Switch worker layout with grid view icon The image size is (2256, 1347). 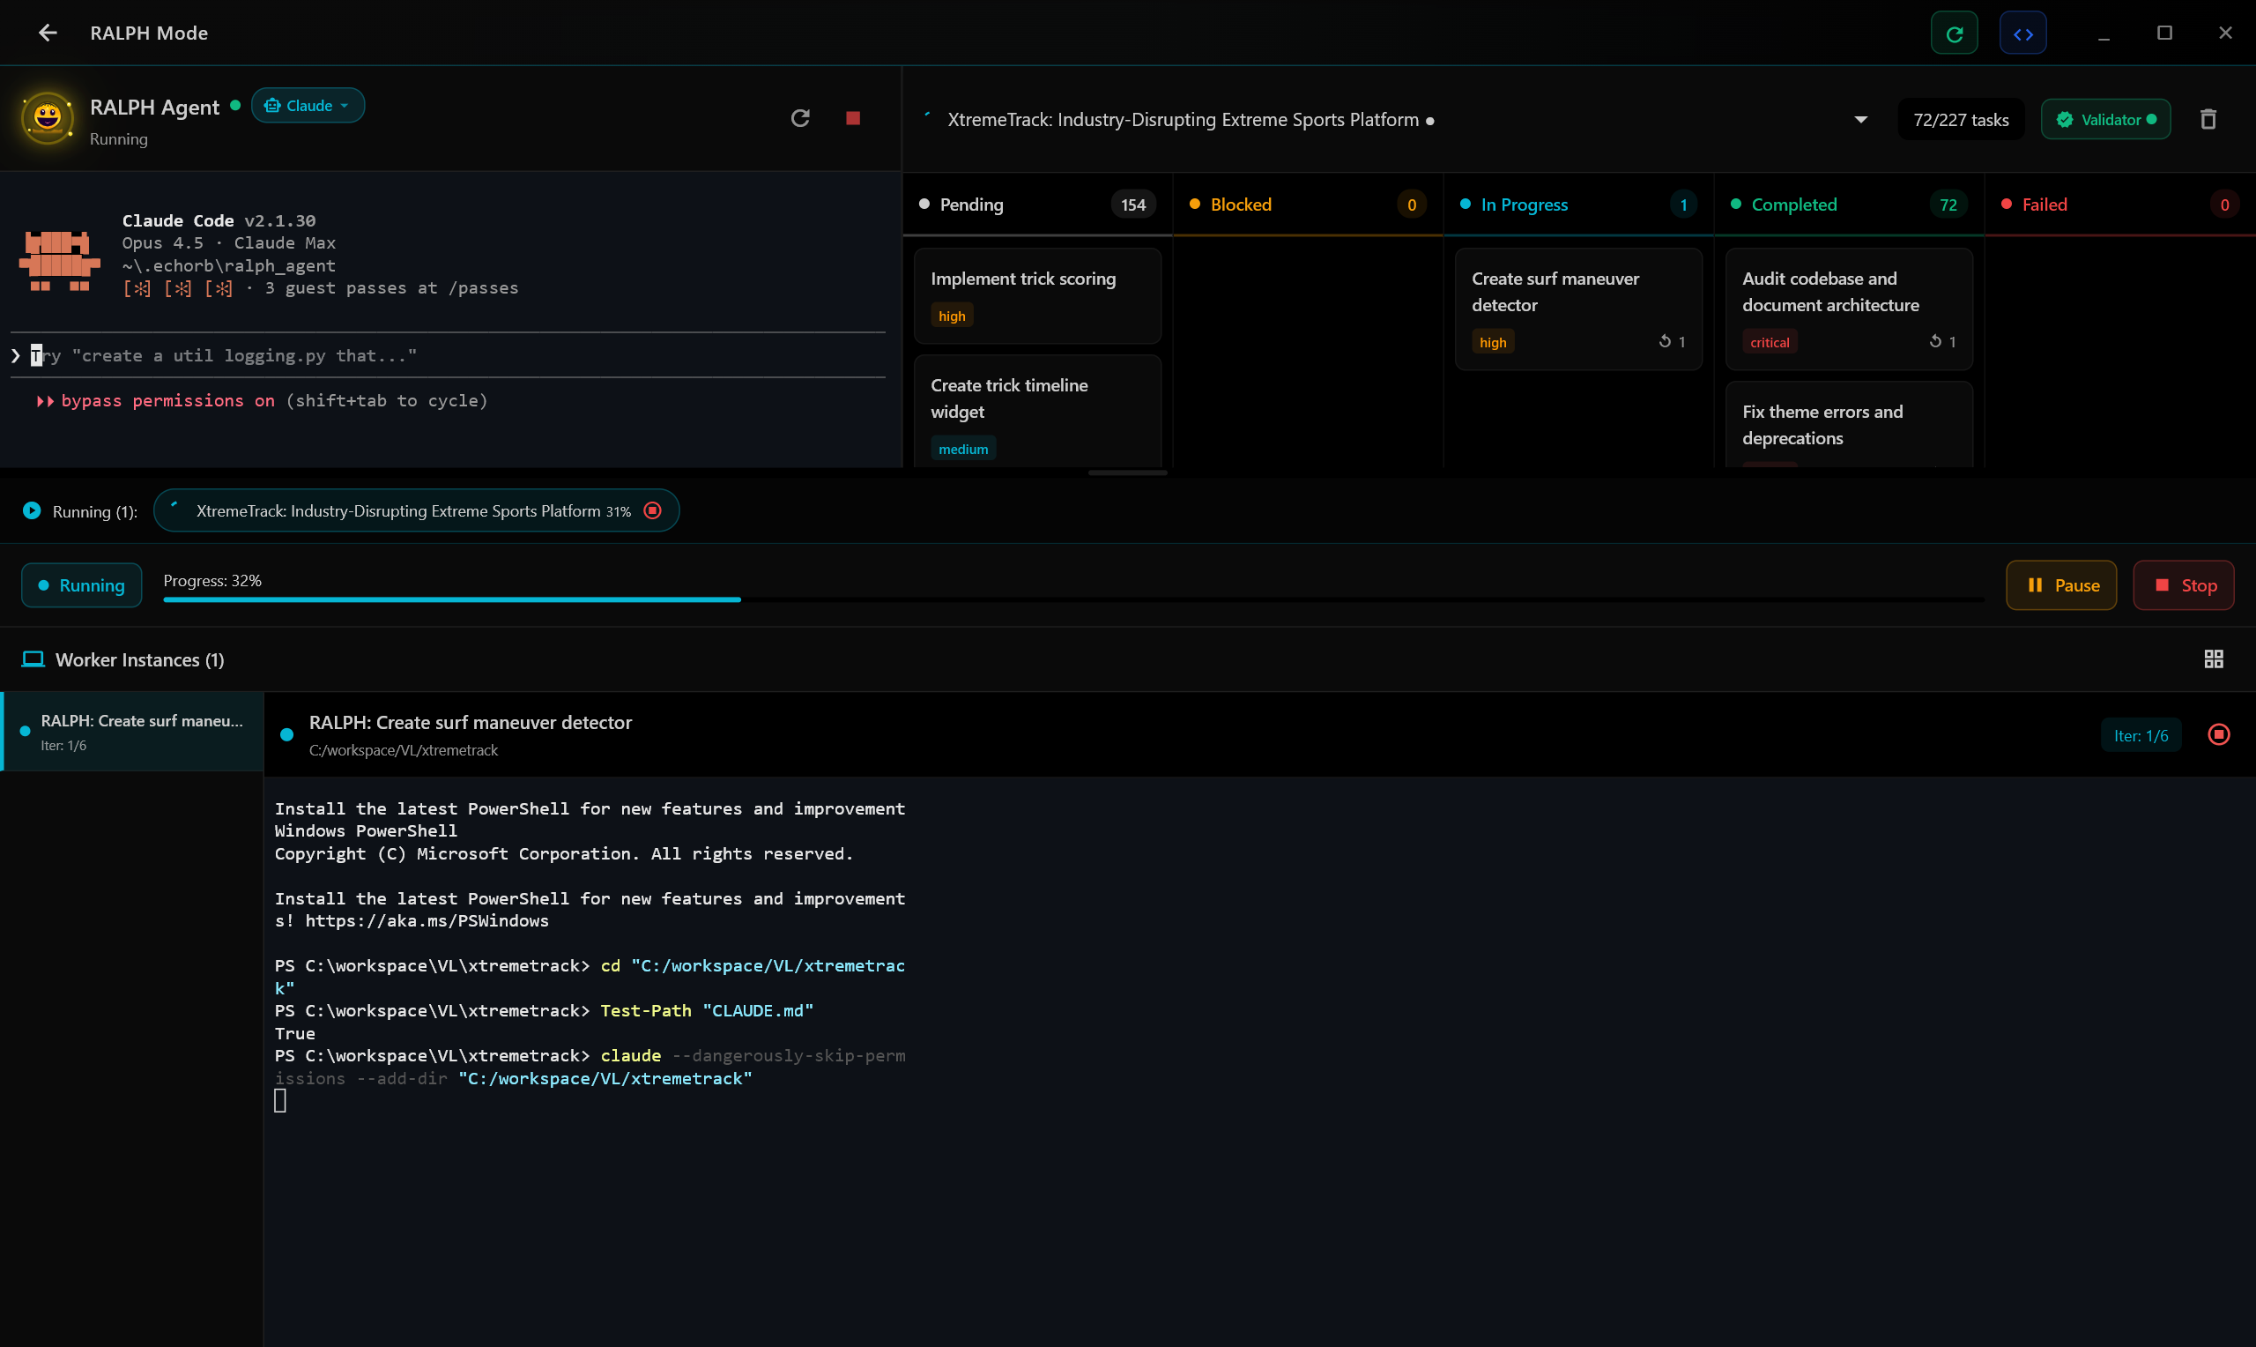(x=2213, y=659)
